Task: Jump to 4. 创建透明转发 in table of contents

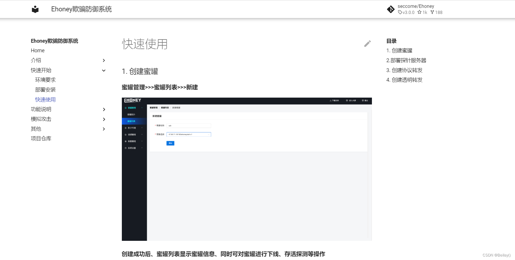Action: click(404, 80)
